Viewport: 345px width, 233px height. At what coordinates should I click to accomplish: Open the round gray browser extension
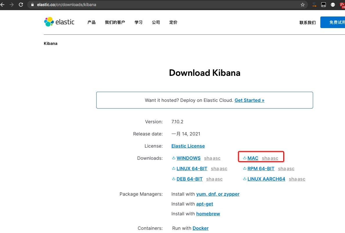[333, 5]
